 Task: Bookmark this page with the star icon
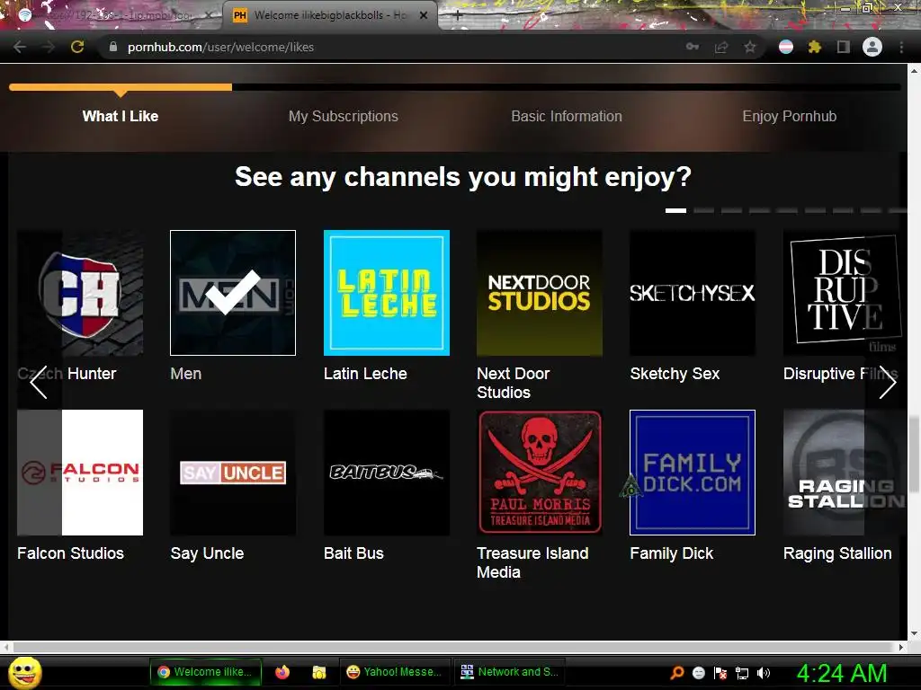[750, 47]
